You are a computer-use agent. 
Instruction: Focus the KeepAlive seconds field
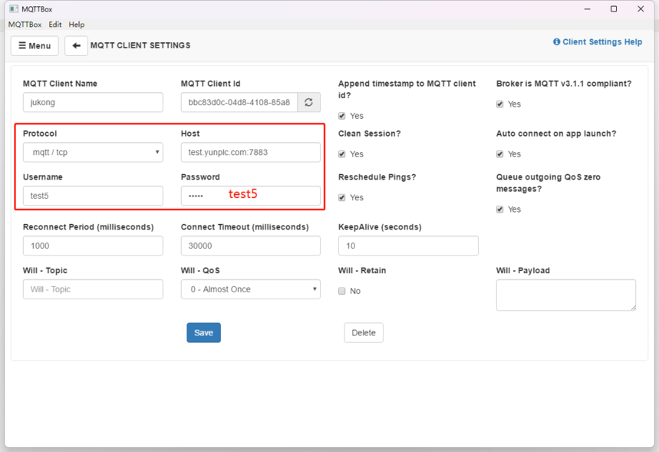point(408,246)
